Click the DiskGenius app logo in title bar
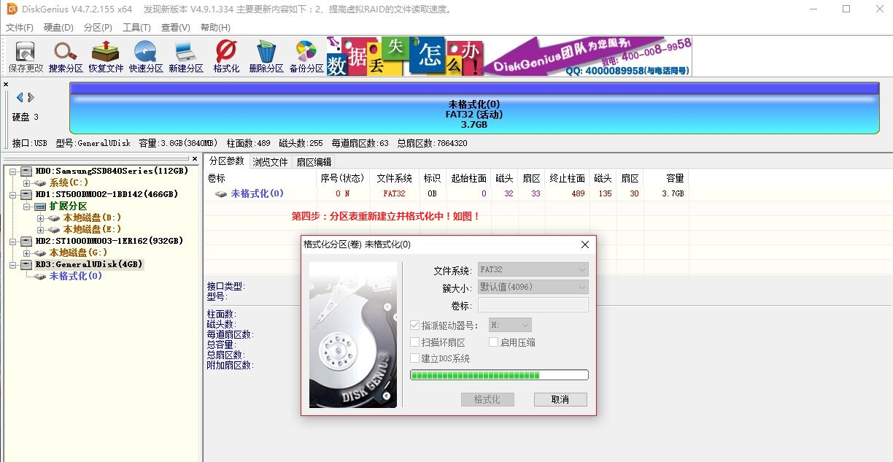 pyautogui.click(x=12, y=9)
